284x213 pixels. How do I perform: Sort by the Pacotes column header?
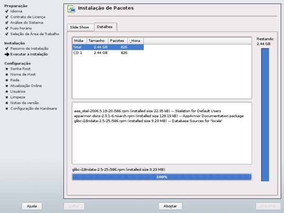coord(118,41)
